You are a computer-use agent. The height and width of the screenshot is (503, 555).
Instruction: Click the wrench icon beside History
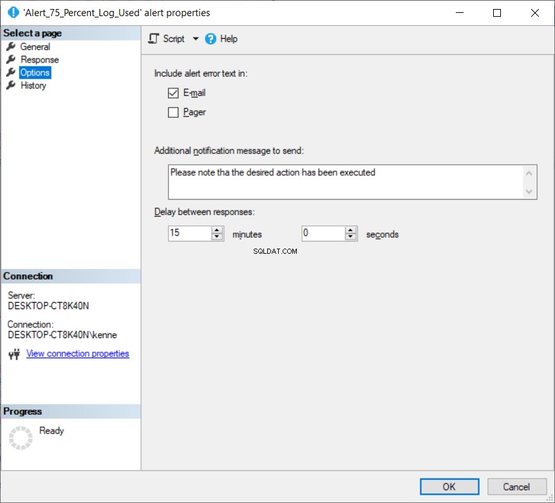pos(11,85)
